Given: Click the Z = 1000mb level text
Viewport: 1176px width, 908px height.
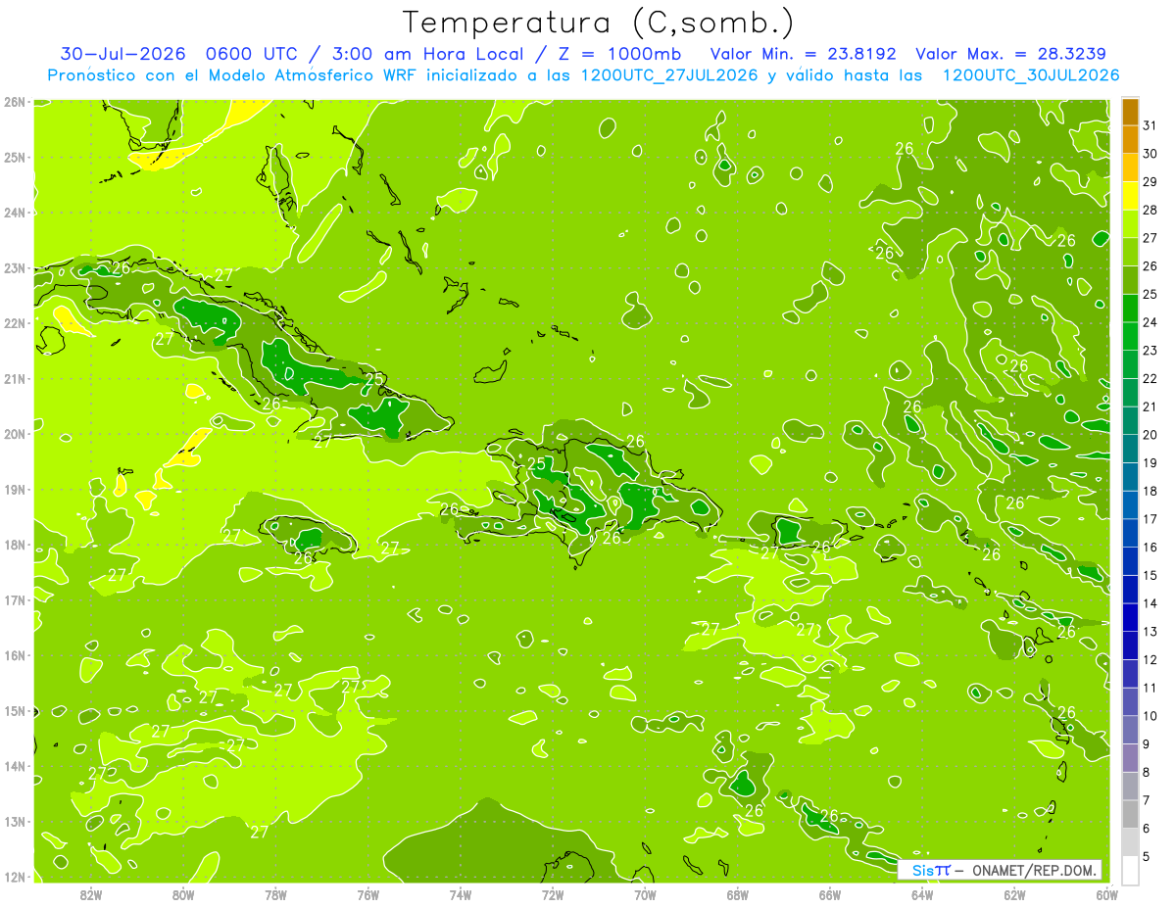Looking at the screenshot, I should pyautogui.click(x=607, y=54).
